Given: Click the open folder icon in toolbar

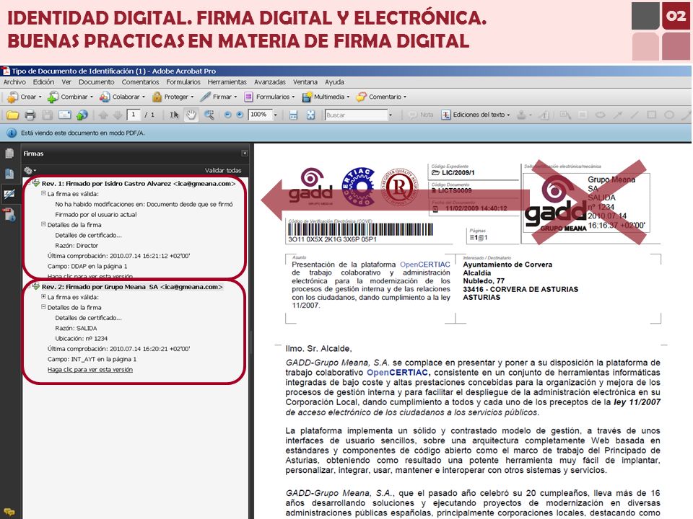Looking at the screenshot, I should point(12,115).
